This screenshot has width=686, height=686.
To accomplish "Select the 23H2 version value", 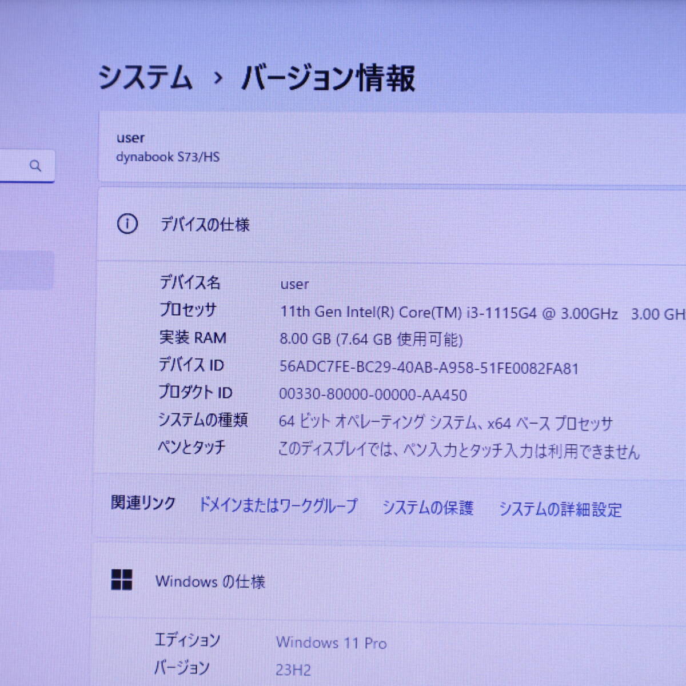I will pyautogui.click(x=293, y=669).
